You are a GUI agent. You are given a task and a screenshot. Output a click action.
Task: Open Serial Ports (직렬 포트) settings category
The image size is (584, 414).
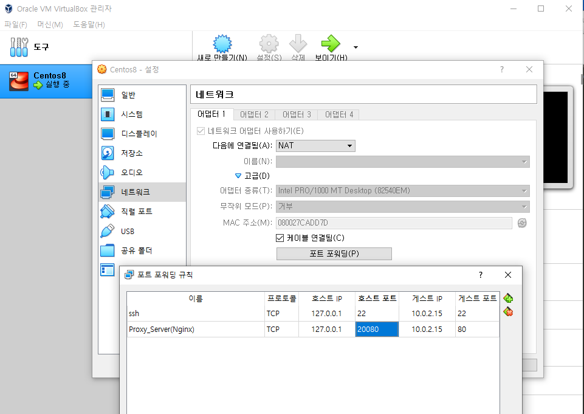pos(142,212)
